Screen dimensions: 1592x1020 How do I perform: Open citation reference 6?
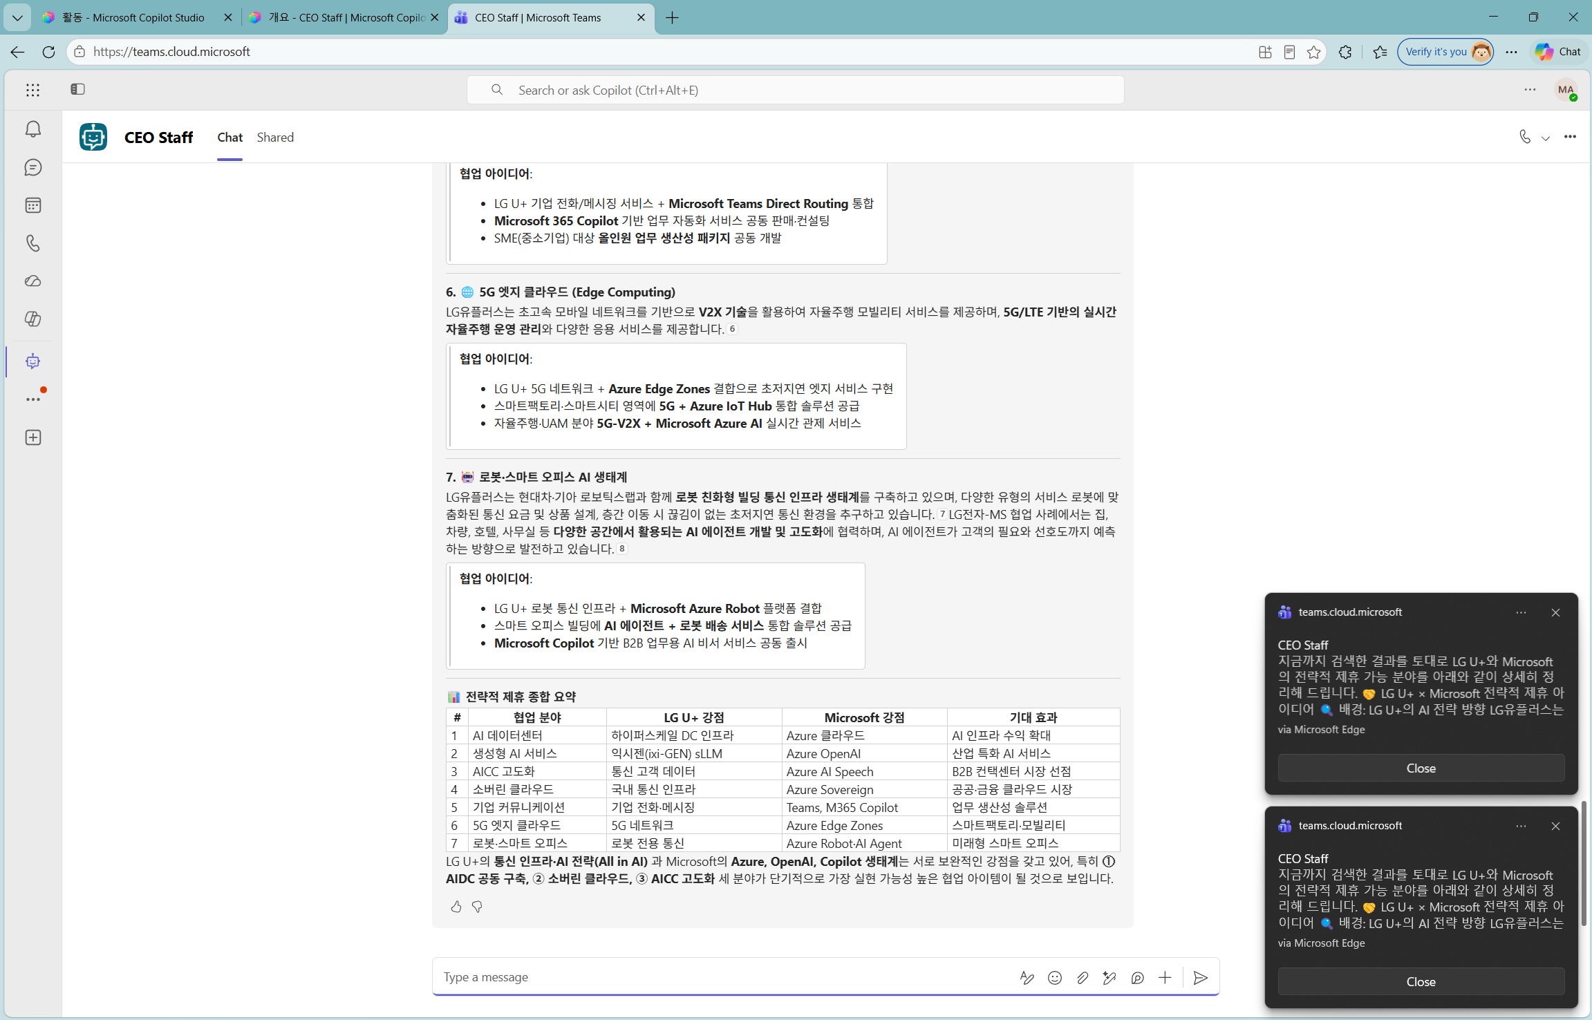click(732, 329)
